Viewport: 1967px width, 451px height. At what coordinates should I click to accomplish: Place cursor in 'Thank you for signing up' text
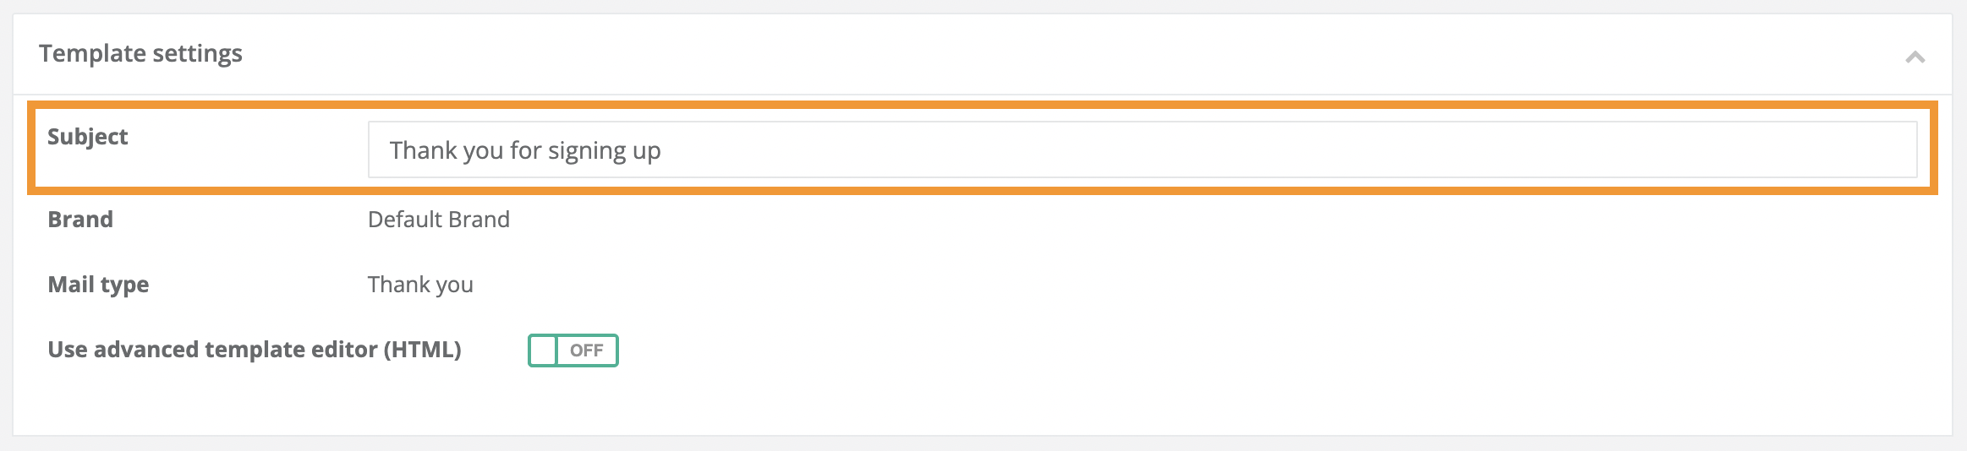coord(524,150)
